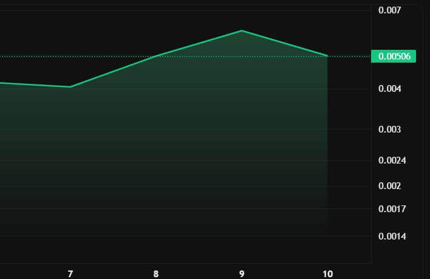Click the line's low point above date 7
This screenshot has width=430, height=279.
(x=70, y=87)
